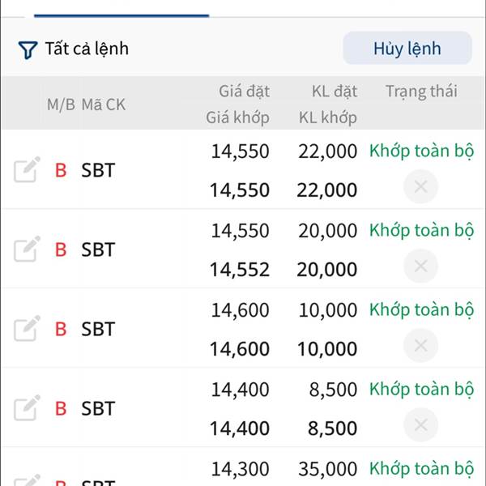
Task: Cancel the 22,000 volume order with X
Action: point(420,187)
